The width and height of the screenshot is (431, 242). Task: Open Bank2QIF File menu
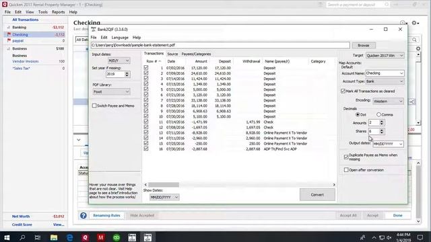[x=94, y=38]
